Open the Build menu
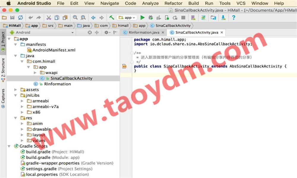The image size is (297, 178). [x=194, y=3]
